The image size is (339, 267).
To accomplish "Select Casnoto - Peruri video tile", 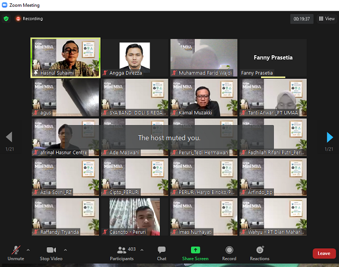I will [134, 217].
